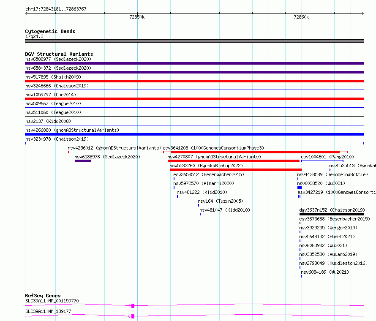Select nsv164 (Tuzun2005) label
376x321 pixels.
tap(221, 201)
